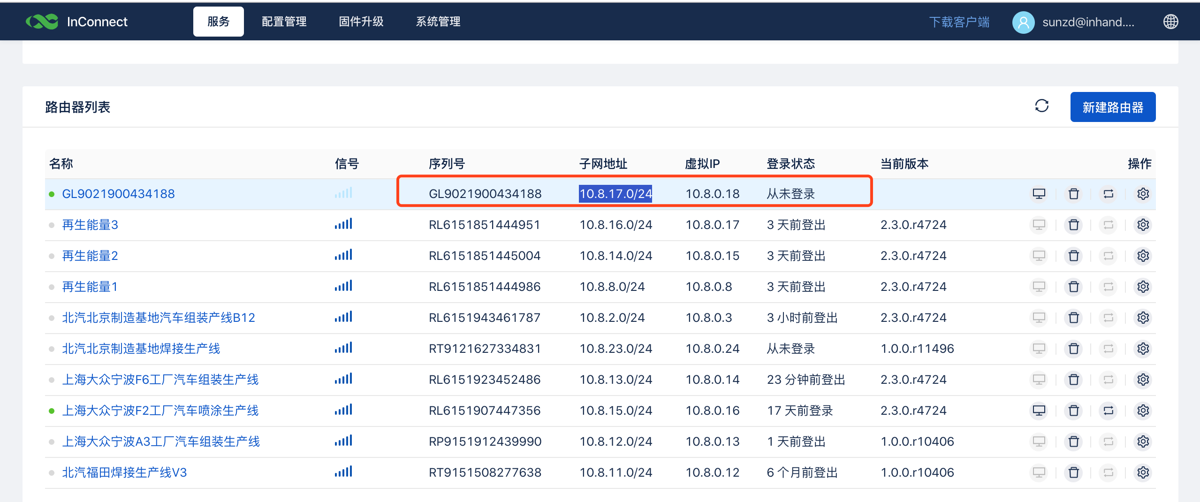
Task: Open settings gear for 再生能量2 router
Action: 1143,256
